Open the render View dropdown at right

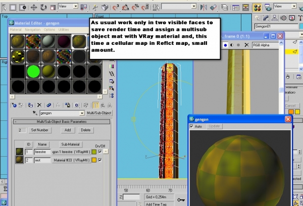(x=294, y=6)
